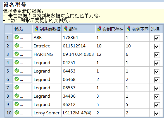This screenshot has height=118, width=164.
Task: Sort by the 状态 column header
Action: [22, 29]
